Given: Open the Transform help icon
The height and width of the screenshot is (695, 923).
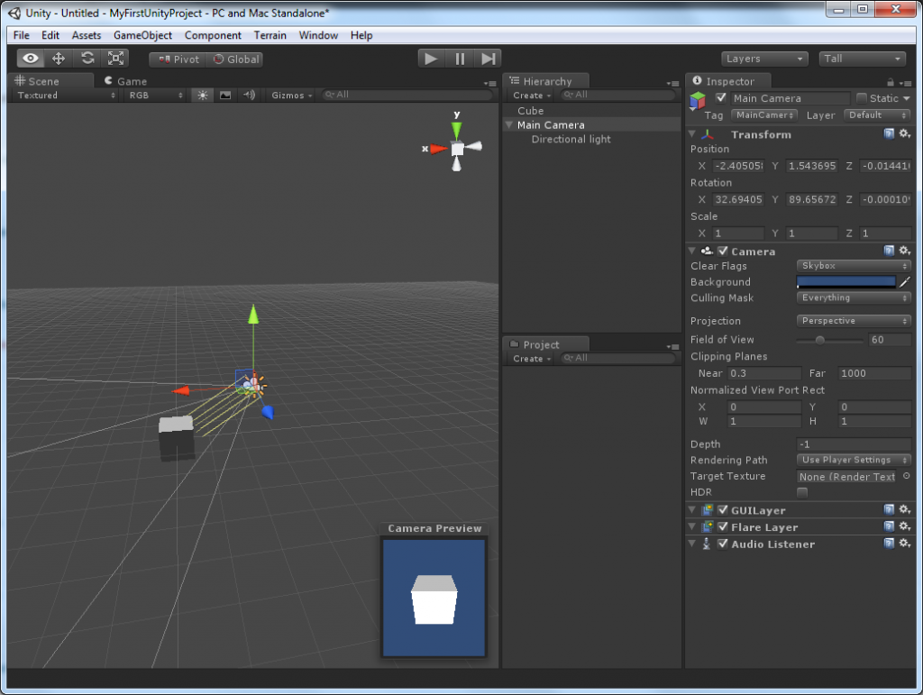Looking at the screenshot, I should pos(889,134).
